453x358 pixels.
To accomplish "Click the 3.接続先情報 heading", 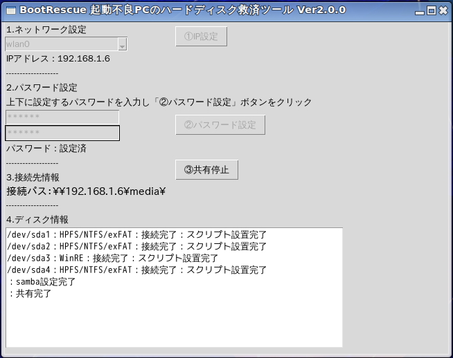I will coord(33,177).
